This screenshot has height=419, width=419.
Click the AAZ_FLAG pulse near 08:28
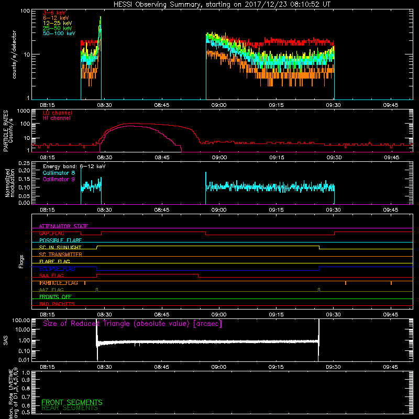pos(97,290)
